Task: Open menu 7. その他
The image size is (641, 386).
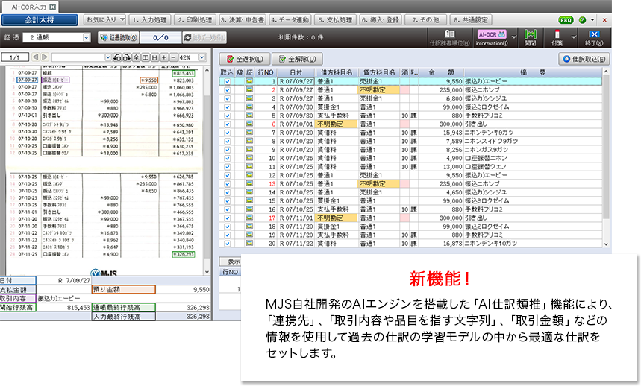Action: pyautogui.click(x=425, y=19)
